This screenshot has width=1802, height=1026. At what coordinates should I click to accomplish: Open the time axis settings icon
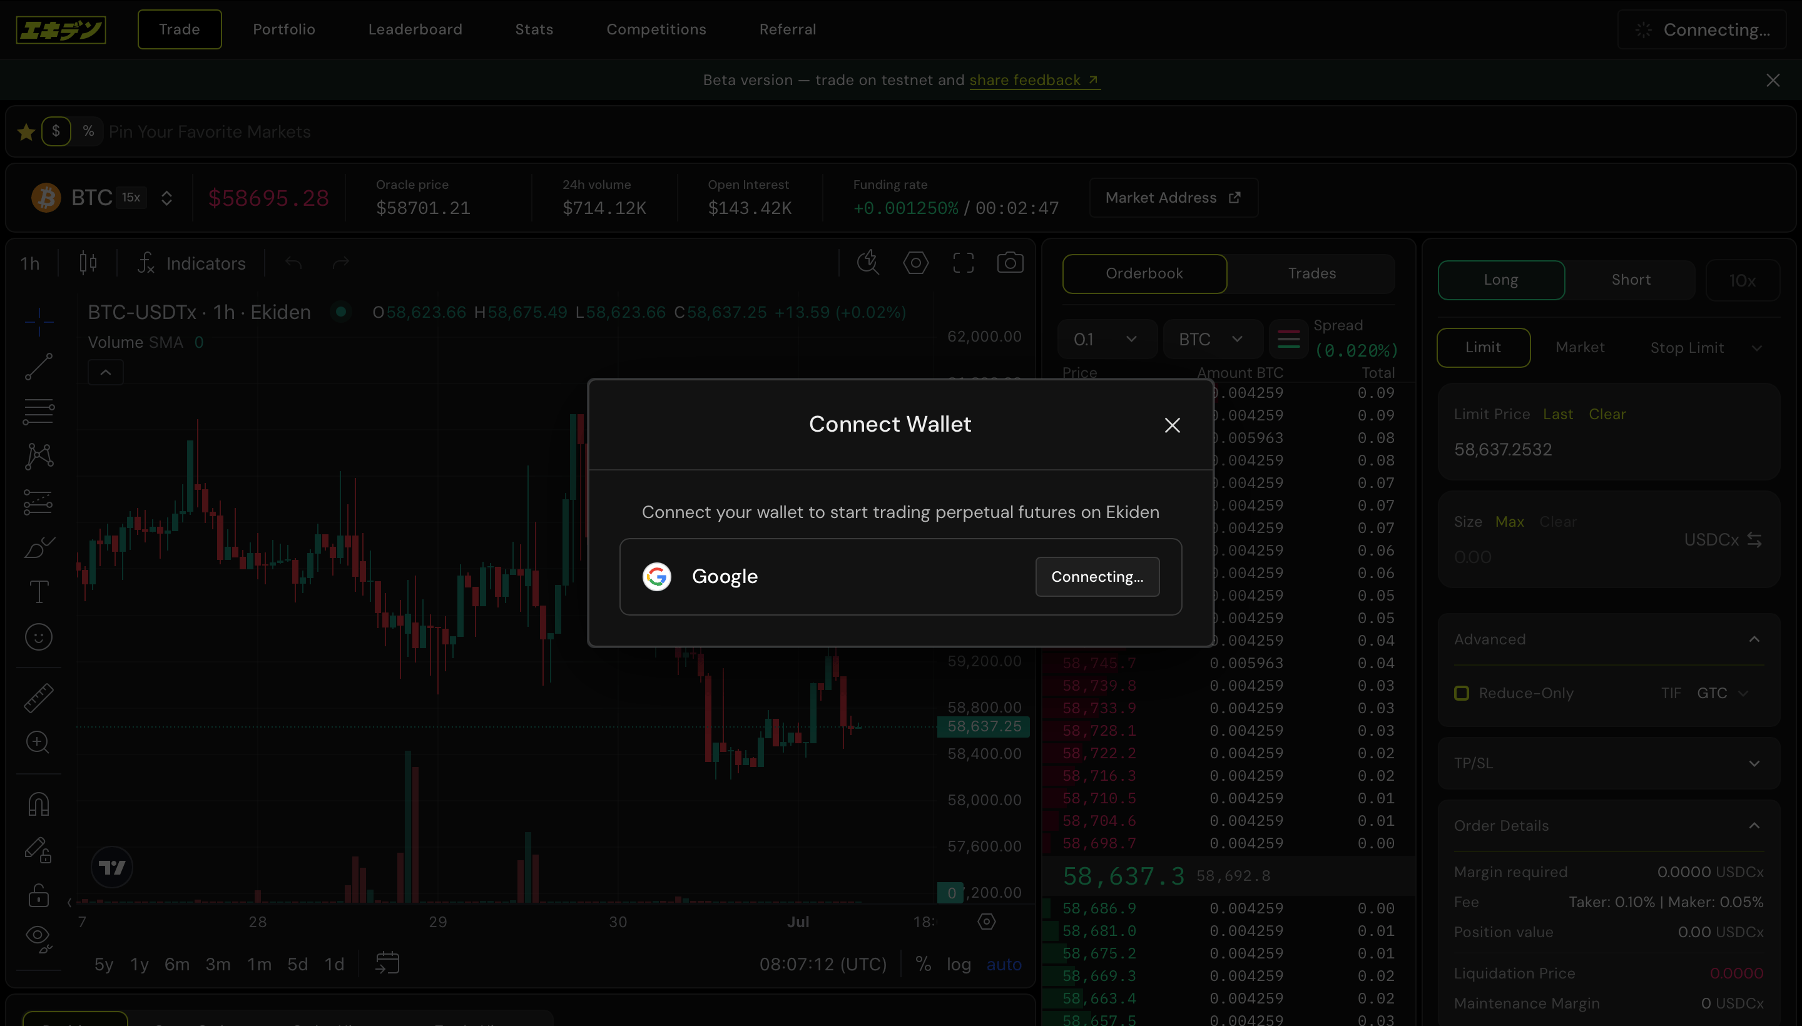pyautogui.click(x=987, y=922)
